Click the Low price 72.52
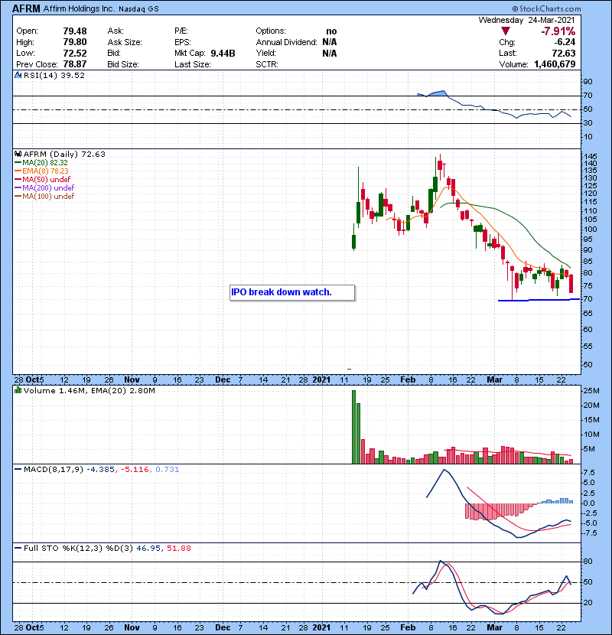 (75, 53)
